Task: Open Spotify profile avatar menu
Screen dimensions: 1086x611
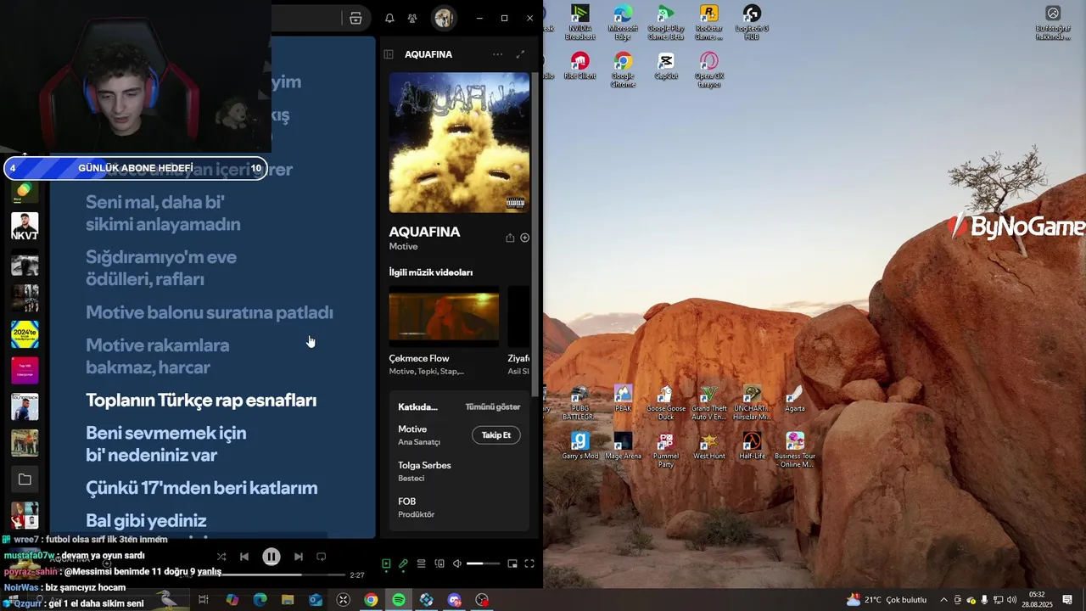Action: pos(443,18)
